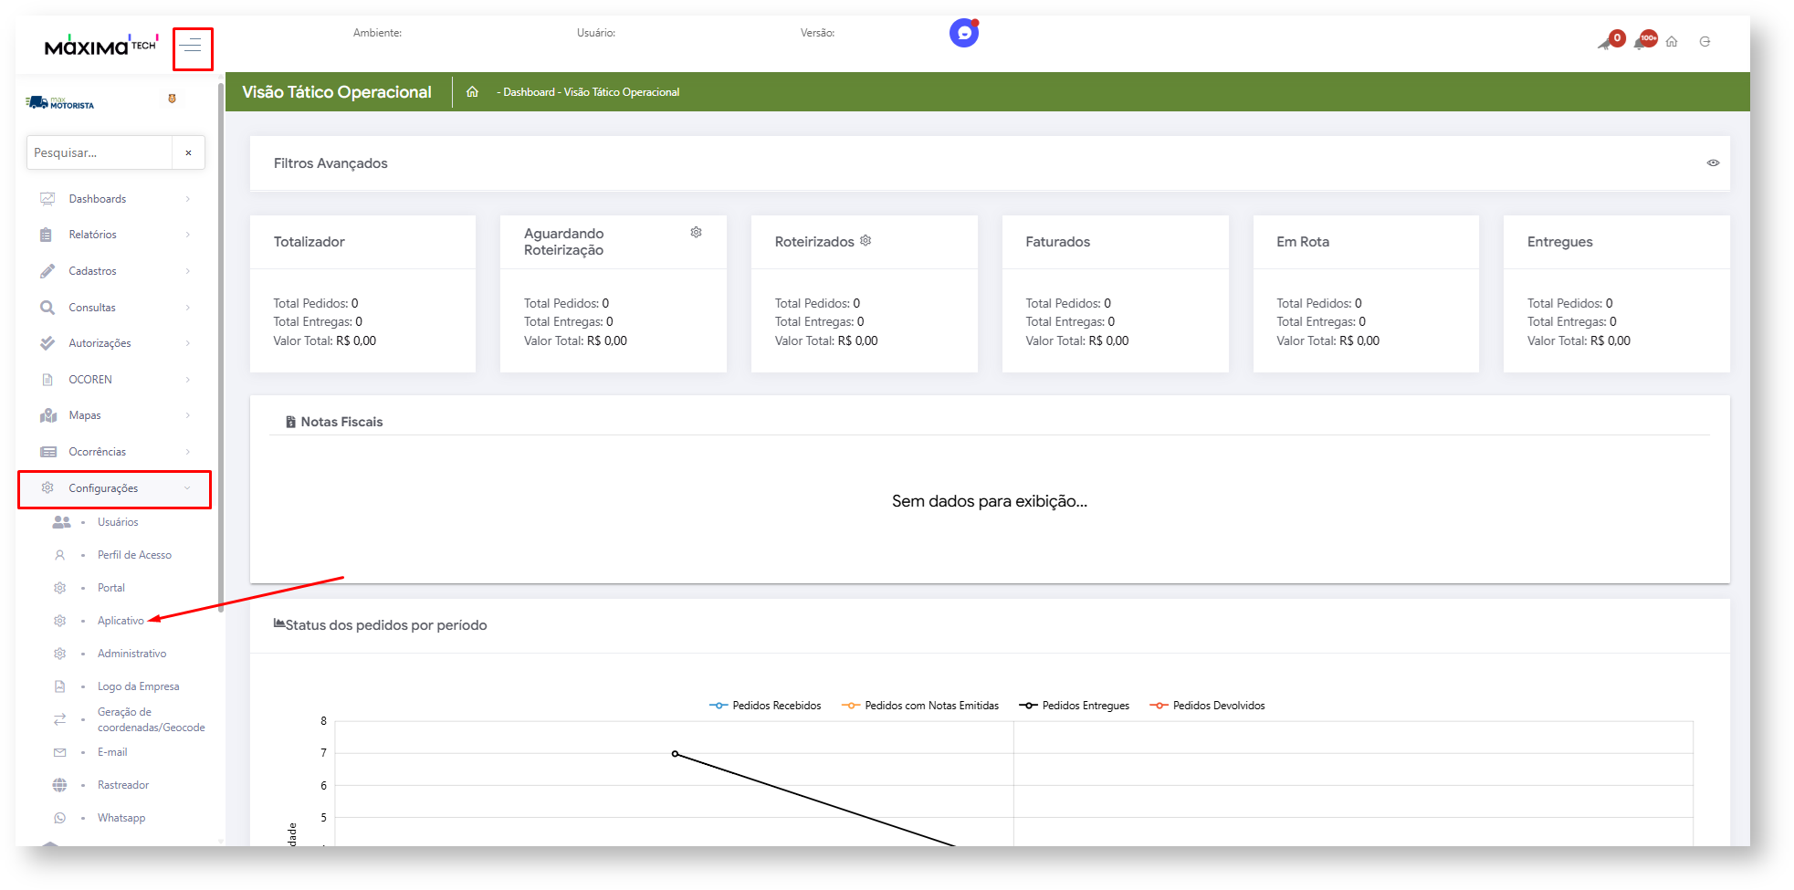
Task: Click the home icon in the green breadcrumb bar
Action: pyautogui.click(x=473, y=92)
